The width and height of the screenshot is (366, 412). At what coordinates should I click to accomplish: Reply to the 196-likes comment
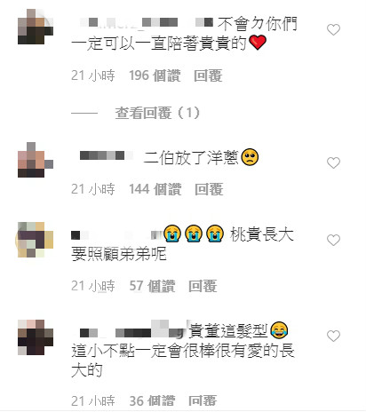[x=208, y=75]
